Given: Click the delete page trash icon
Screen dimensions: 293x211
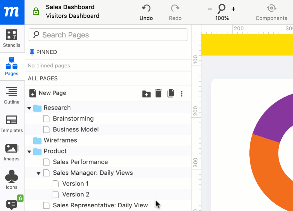Looking at the screenshot, I should click(x=158, y=93).
